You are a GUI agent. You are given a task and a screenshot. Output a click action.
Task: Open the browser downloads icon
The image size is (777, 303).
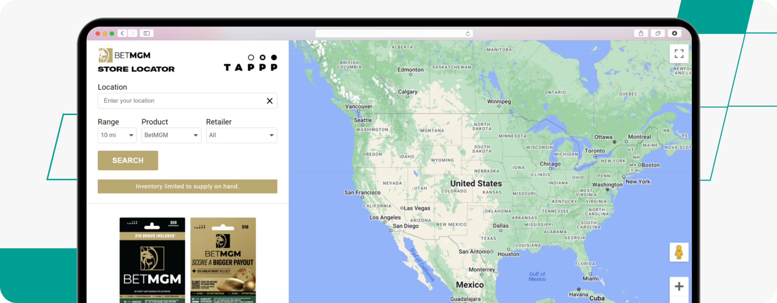pos(675,33)
